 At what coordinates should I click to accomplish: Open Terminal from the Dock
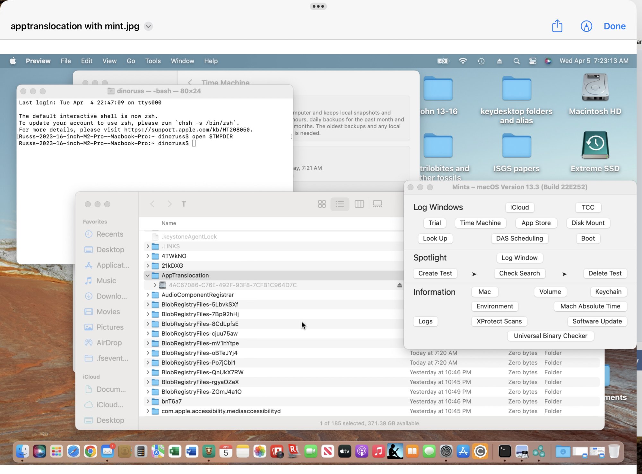click(x=505, y=451)
